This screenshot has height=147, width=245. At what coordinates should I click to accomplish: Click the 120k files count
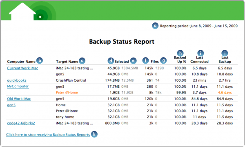click(149, 99)
